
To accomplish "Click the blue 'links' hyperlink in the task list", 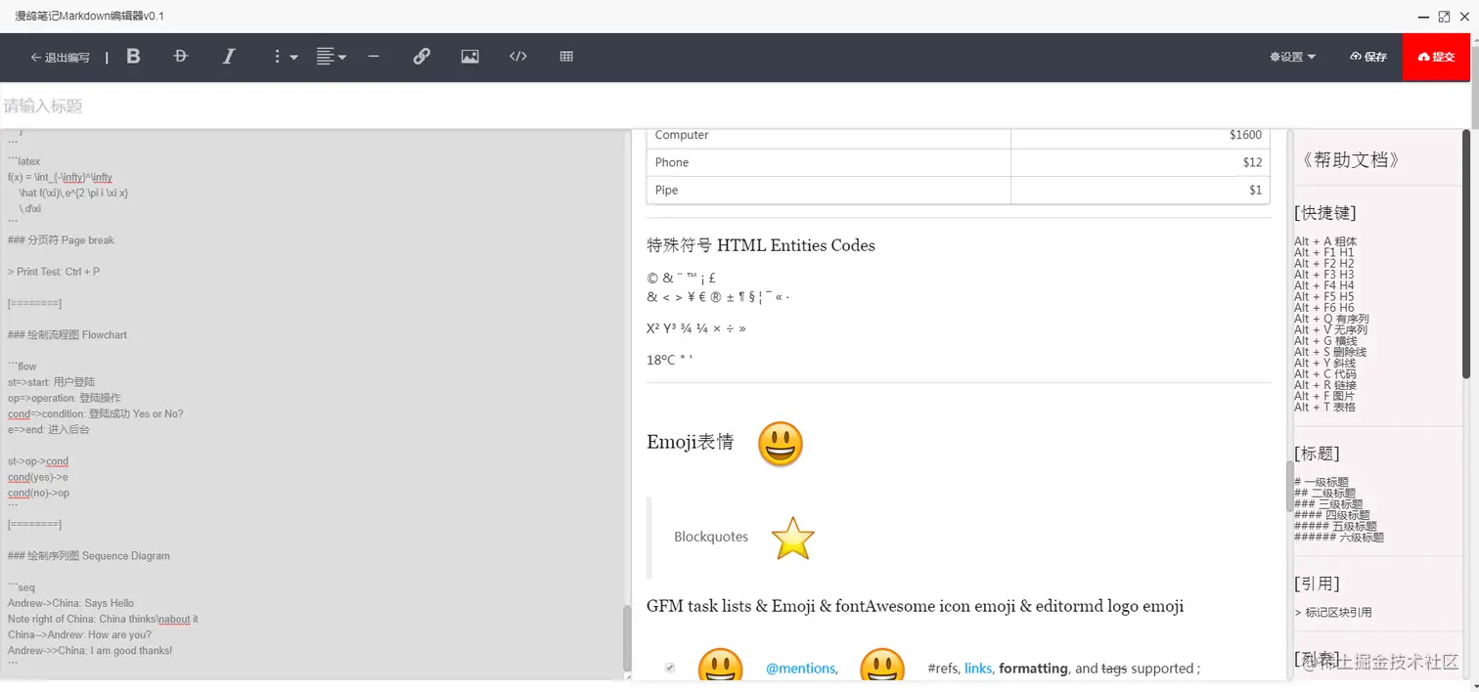I will (978, 669).
